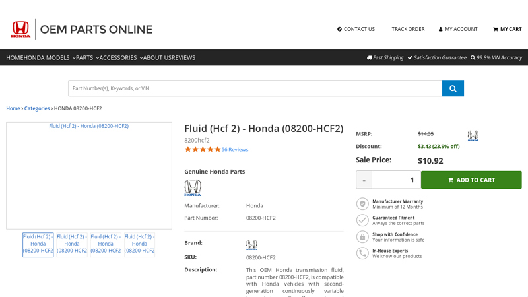Open the 56 Reviews link
Screen dimensions: 528x297
pyautogui.click(x=235, y=149)
